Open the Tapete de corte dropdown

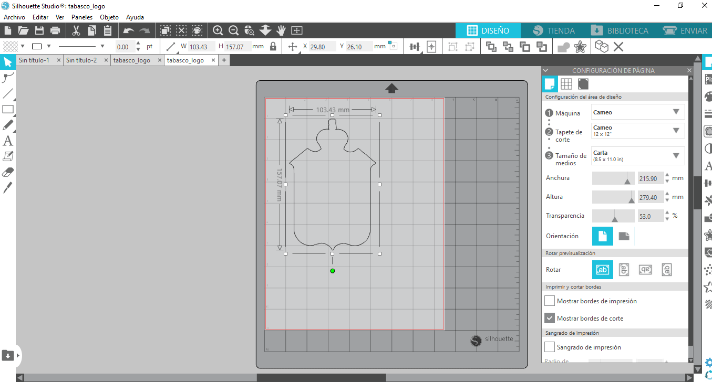(x=638, y=131)
